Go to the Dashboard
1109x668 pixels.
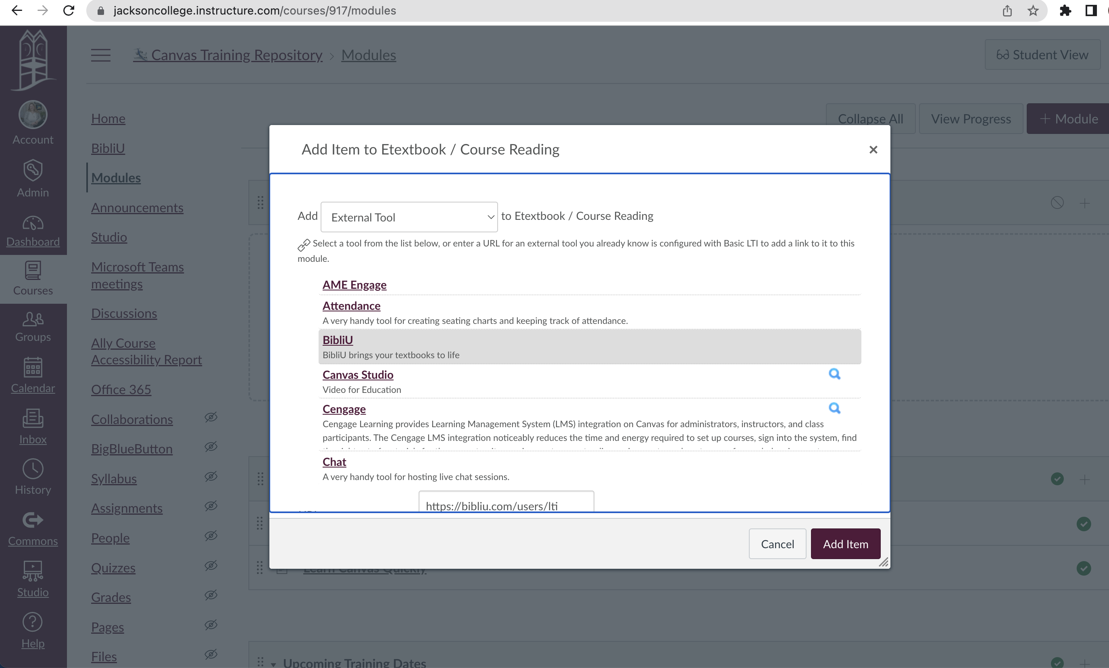pyautogui.click(x=33, y=232)
